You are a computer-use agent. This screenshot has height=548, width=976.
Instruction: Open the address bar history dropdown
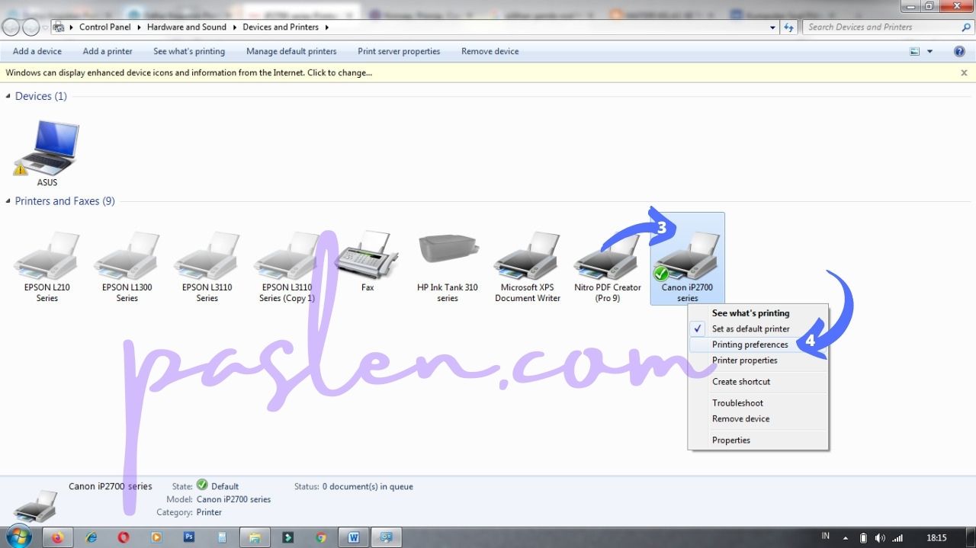click(773, 27)
